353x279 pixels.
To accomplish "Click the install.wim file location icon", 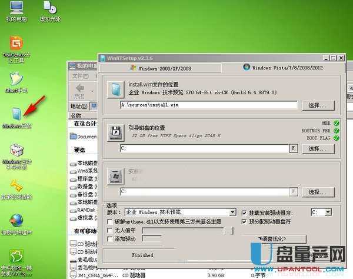I will coord(114,89).
